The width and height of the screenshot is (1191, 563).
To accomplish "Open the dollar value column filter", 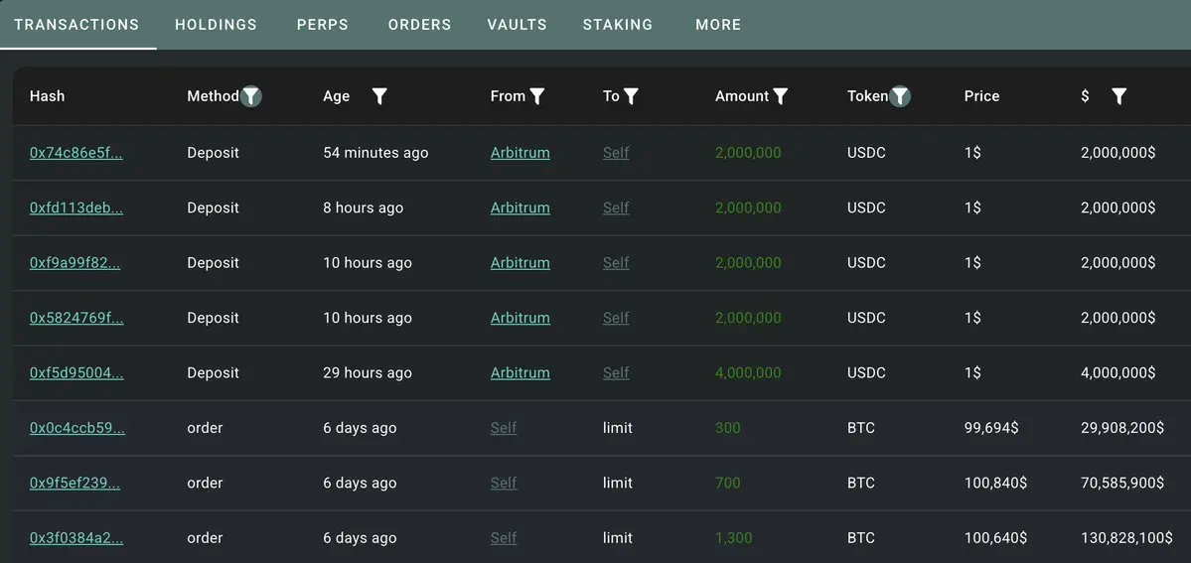I will (1118, 96).
